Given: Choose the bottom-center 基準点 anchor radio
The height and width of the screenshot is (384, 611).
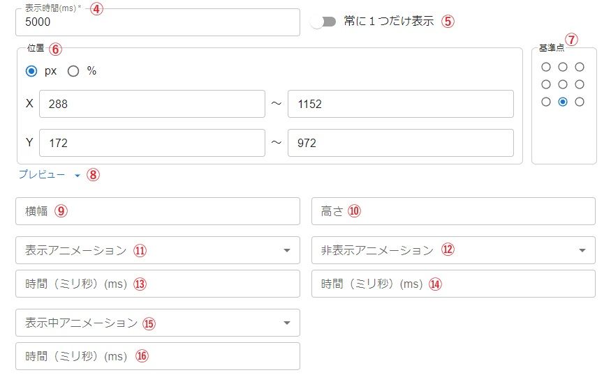Looking at the screenshot, I should click(x=563, y=102).
